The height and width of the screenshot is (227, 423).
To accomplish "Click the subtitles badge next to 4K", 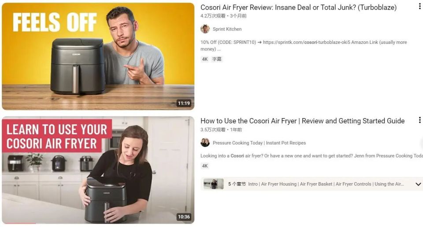I will pos(217,59).
